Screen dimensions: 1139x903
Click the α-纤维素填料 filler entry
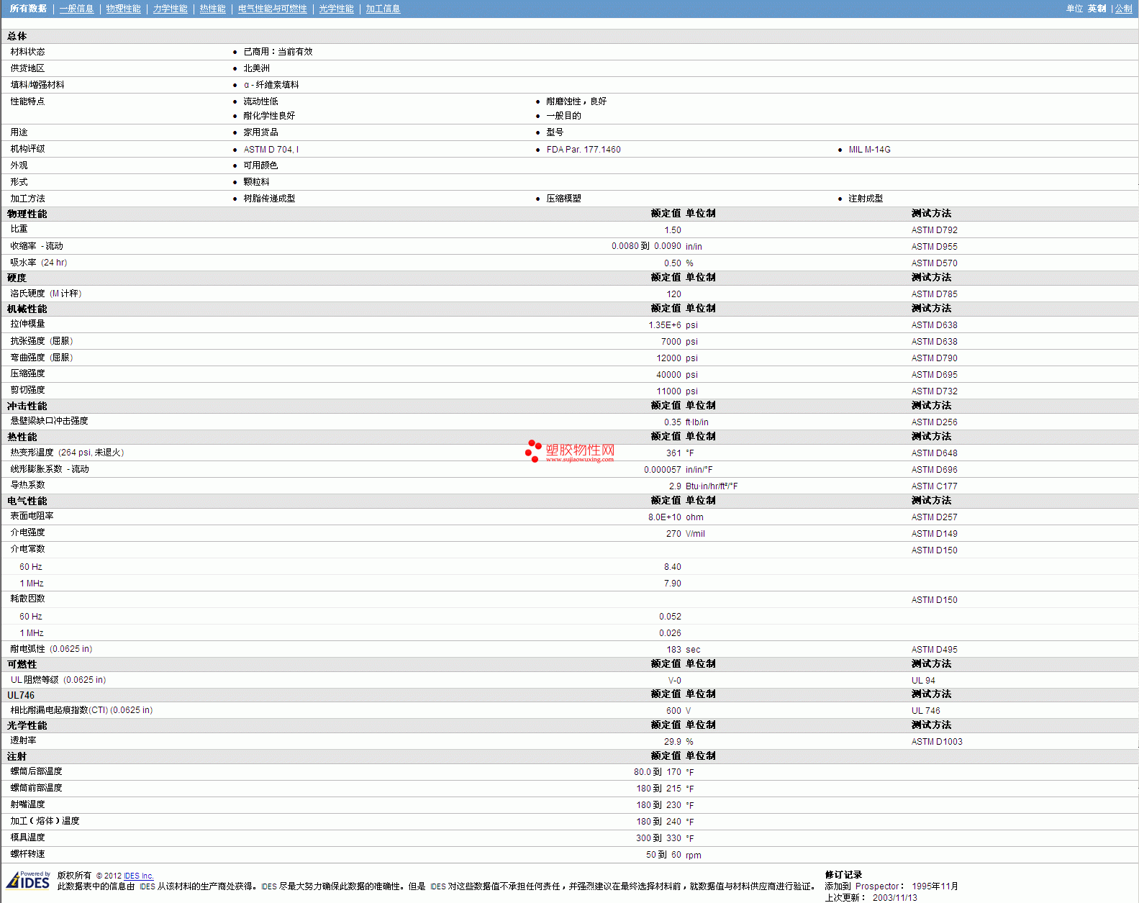click(271, 85)
